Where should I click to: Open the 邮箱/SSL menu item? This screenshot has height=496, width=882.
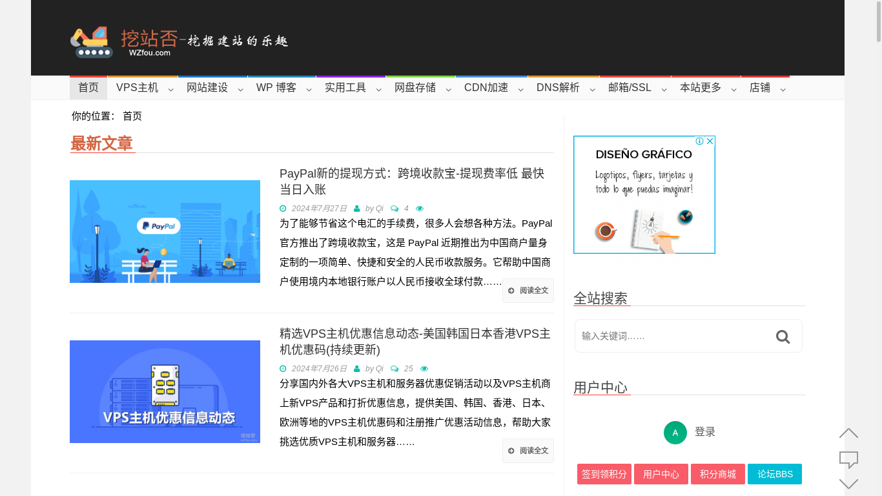click(x=630, y=88)
